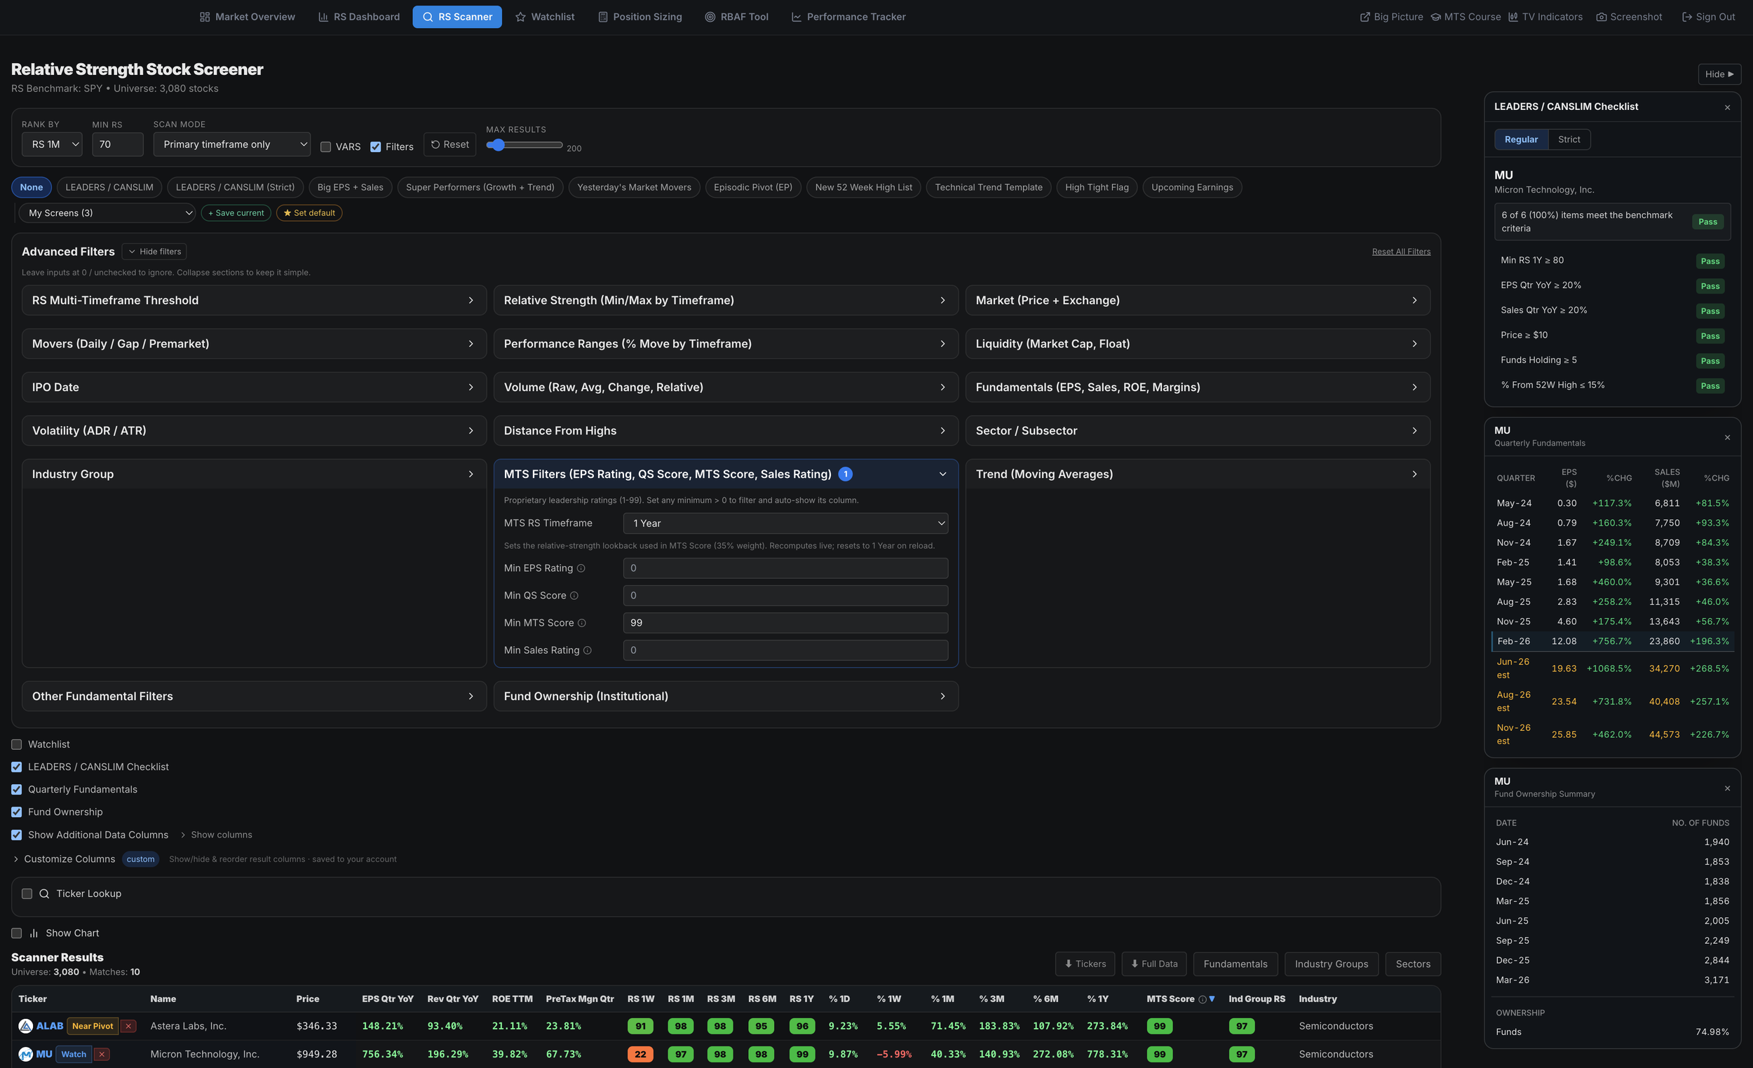
Task: Click the info icon next to Min EPS Rating
Action: (x=581, y=568)
